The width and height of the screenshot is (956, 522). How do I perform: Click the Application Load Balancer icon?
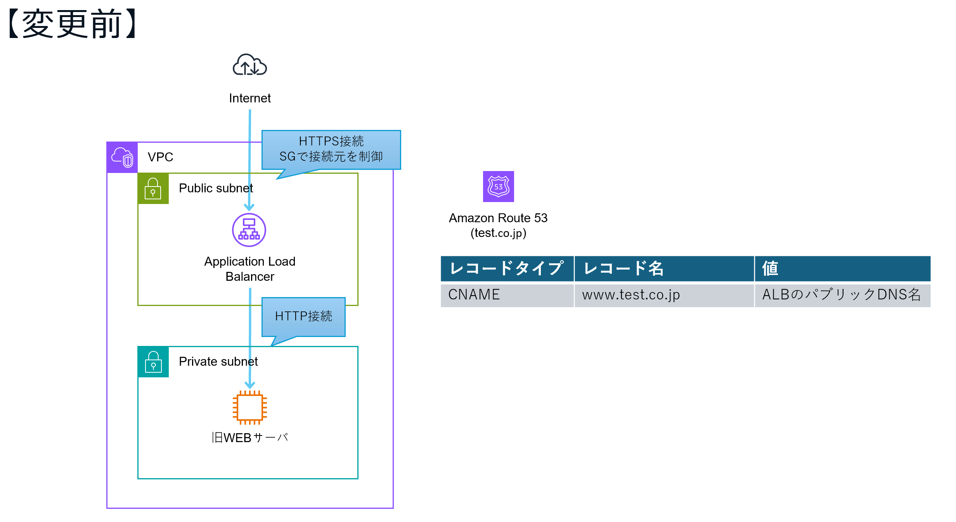(249, 230)
